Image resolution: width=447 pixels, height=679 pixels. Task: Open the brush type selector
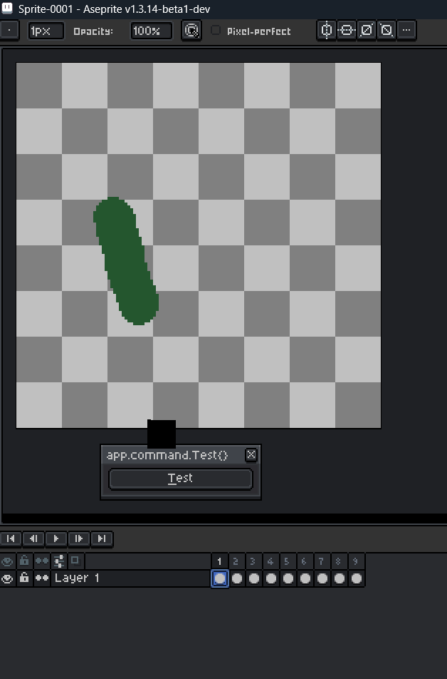[x=9, y=31]
